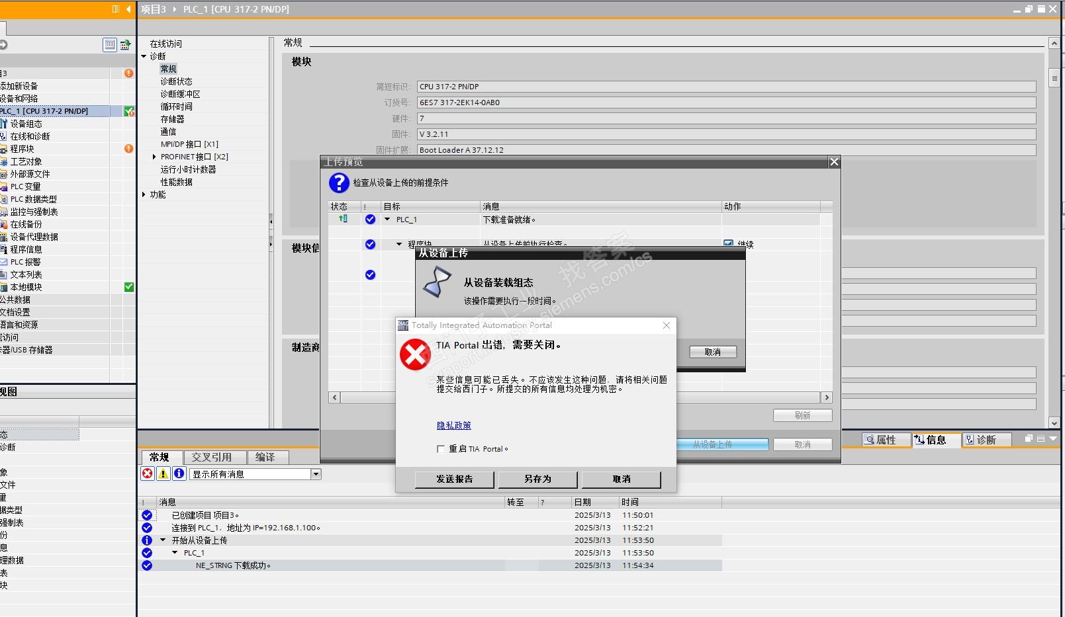Switch to the 交叉引用 tab
Viewport: 1065px width, 617px height.
tap(211, 457)
